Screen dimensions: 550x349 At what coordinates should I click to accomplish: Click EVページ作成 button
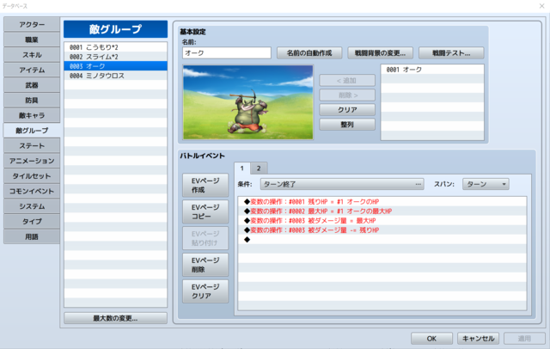[205, 185]
